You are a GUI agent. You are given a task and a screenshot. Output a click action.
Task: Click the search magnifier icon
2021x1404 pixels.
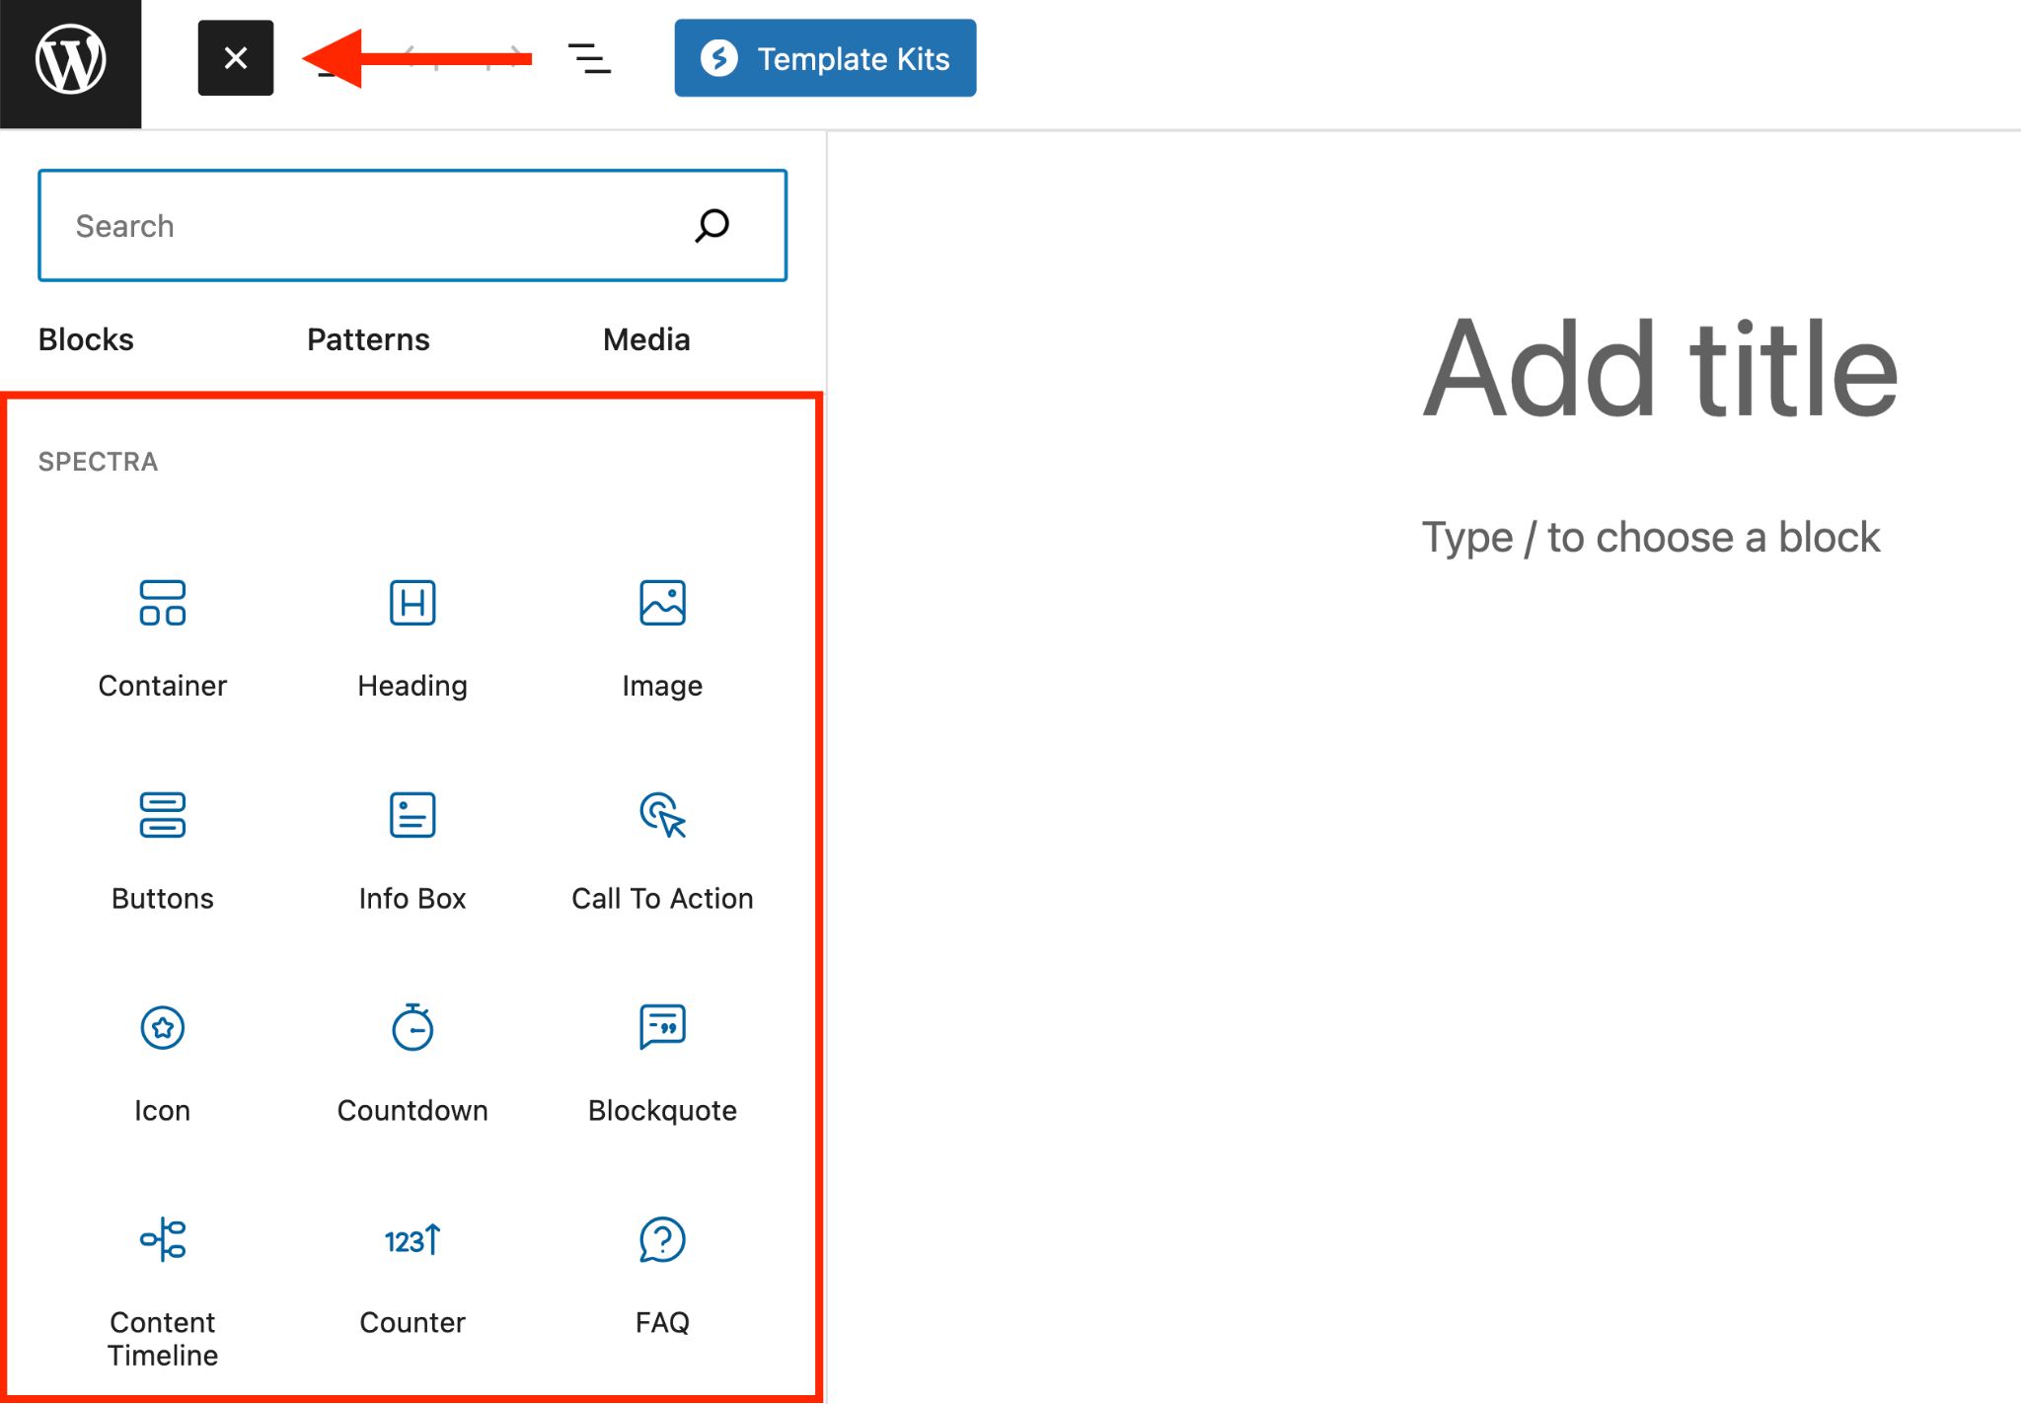pyautogui.click(x=710, y=226)
